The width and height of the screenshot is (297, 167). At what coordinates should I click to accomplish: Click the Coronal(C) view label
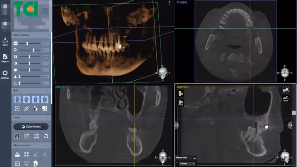[61, 87]
